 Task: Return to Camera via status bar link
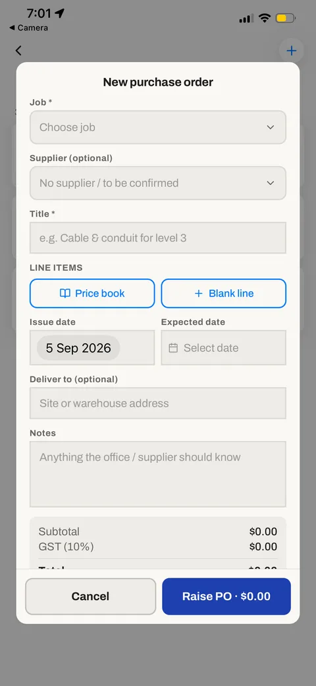tap(29, 28)
